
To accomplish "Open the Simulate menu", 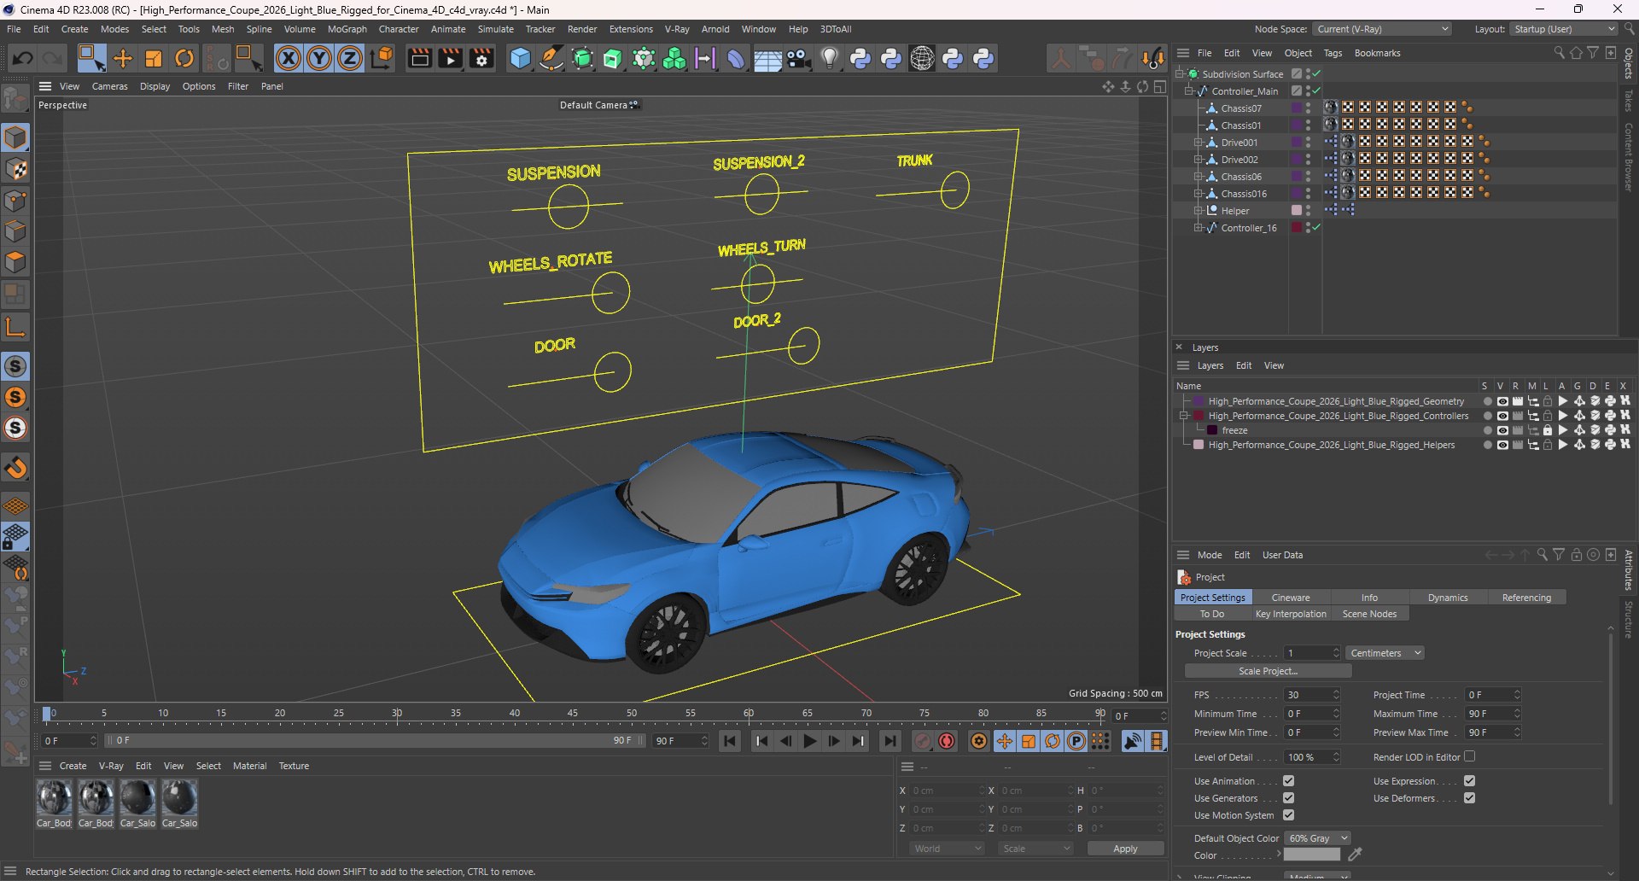I will coord(495,29).
